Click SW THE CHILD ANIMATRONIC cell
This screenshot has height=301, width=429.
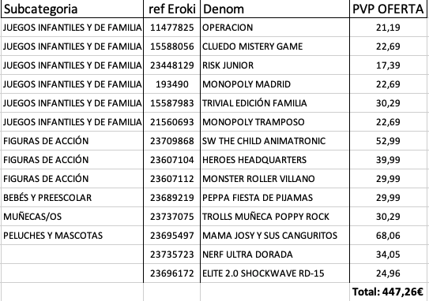pos(275,141)
